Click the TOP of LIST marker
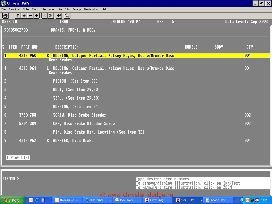 (x=18, y=158)
